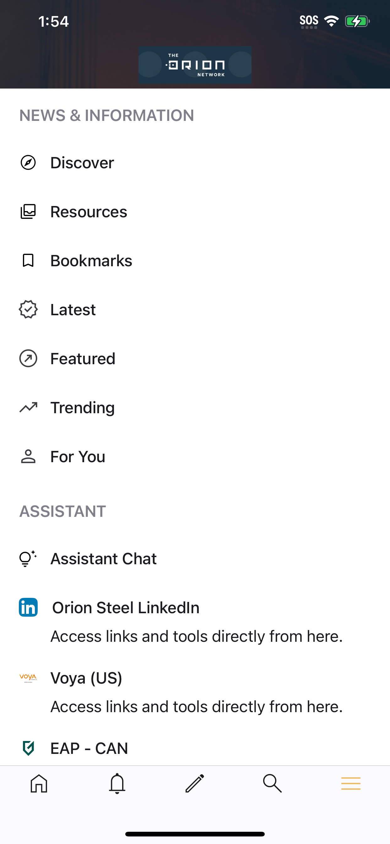Open the notifications bell tab
Image resolution: width=390 pixels, height=844 pixels.
tap(117, 784)
